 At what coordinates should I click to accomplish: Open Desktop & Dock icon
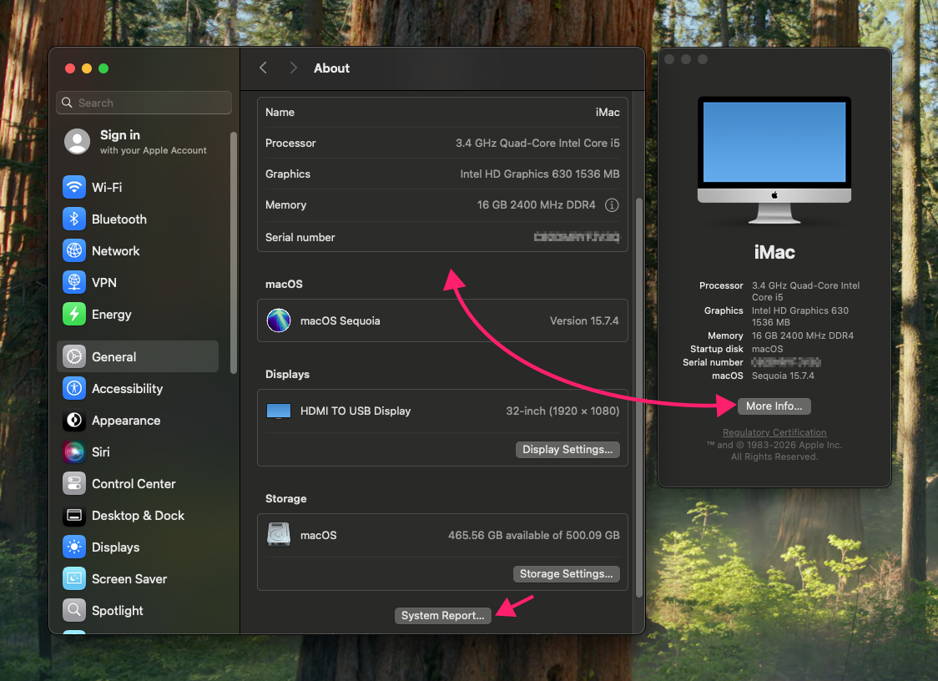point(74,515)
